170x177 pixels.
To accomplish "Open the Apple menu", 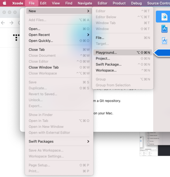I will pyautogui.click(x=5, y=3).
